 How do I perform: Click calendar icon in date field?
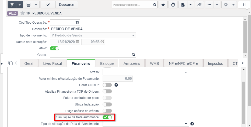(x=77, y=42)
